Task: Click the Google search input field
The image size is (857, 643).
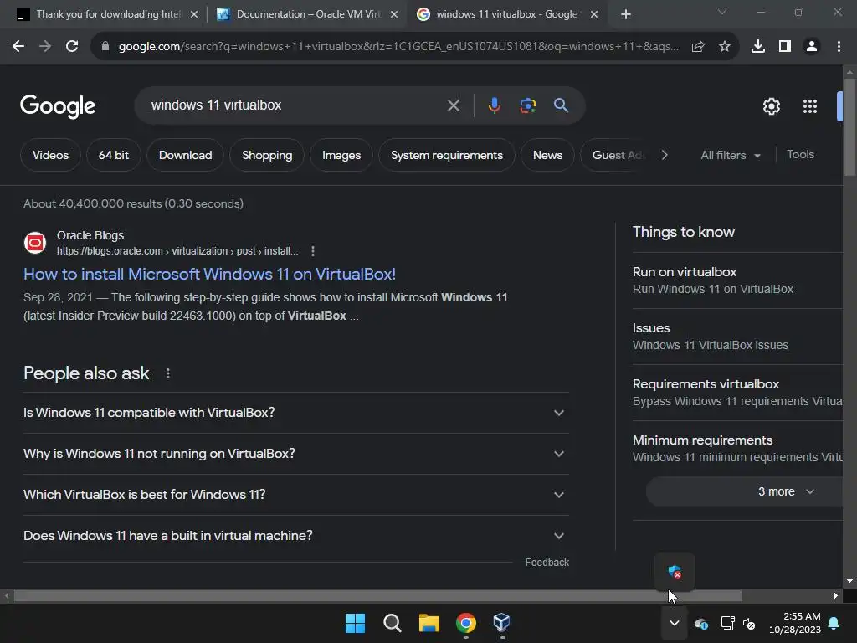Action: click(x=295, y=105)
